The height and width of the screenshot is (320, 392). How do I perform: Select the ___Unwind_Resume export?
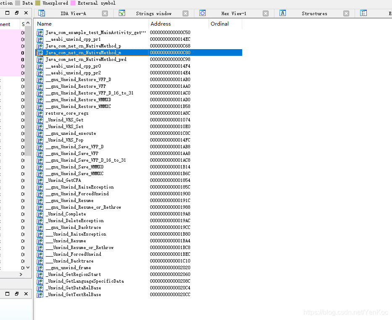(x=139, y=241)
